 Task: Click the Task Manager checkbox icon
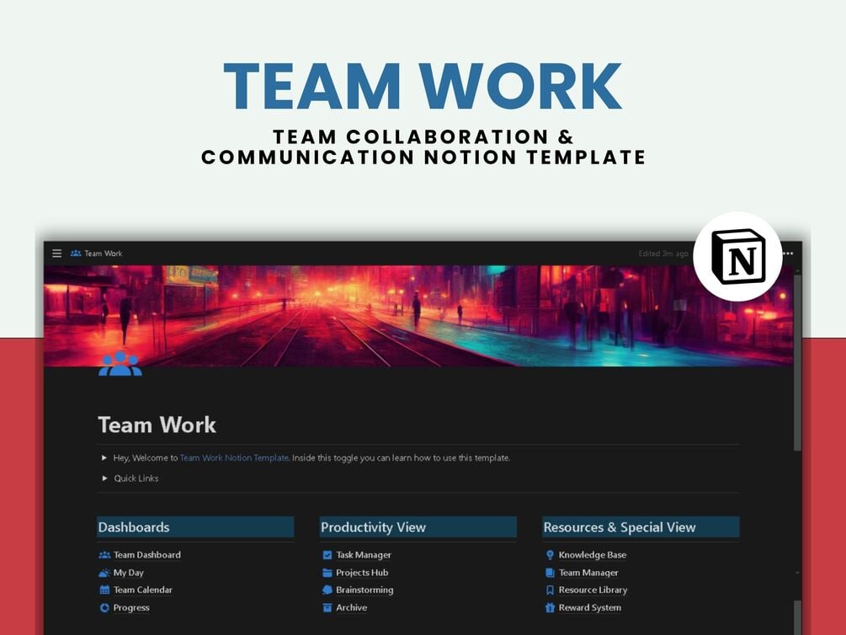[x=327, y=554]
